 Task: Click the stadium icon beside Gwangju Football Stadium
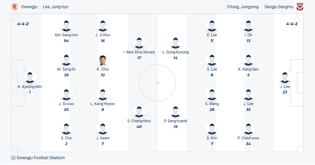pos(13,158)
